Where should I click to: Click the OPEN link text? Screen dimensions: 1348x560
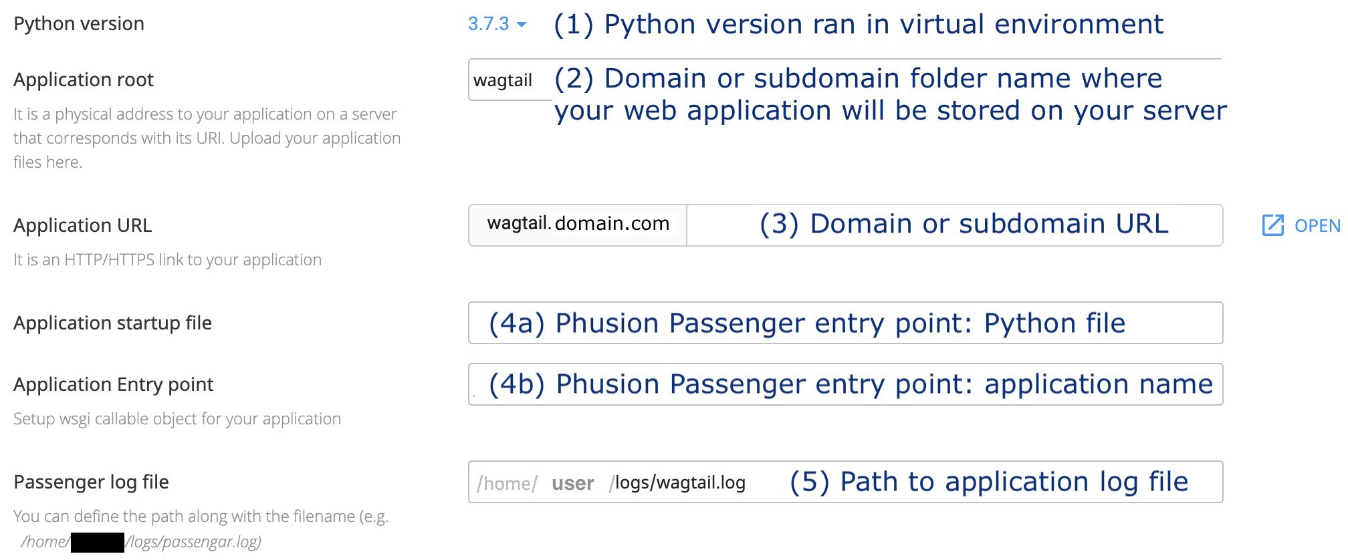1317,226
